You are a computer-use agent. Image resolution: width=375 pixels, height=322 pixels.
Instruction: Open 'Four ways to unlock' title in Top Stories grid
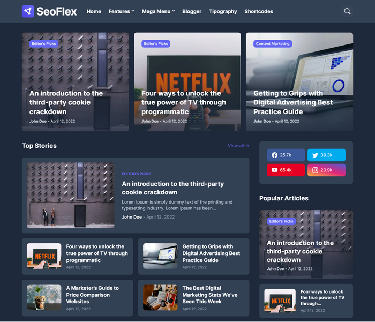[x=97, y=253]
